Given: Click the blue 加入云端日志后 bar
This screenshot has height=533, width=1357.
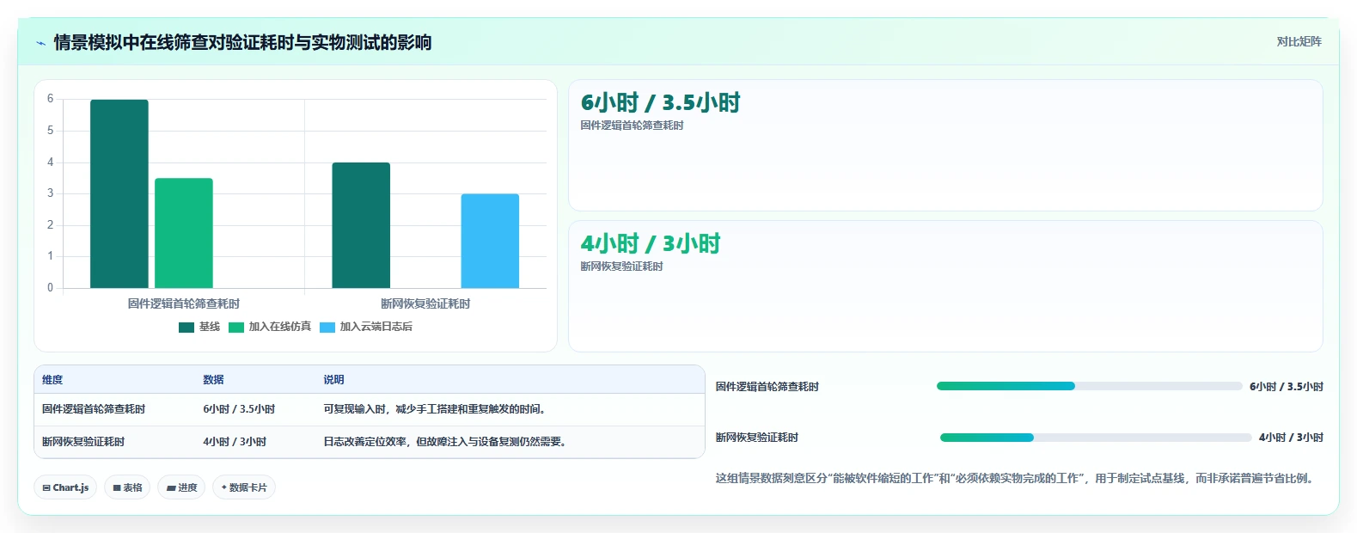Looking at the screenshot, I should click(x=490, y=241).
